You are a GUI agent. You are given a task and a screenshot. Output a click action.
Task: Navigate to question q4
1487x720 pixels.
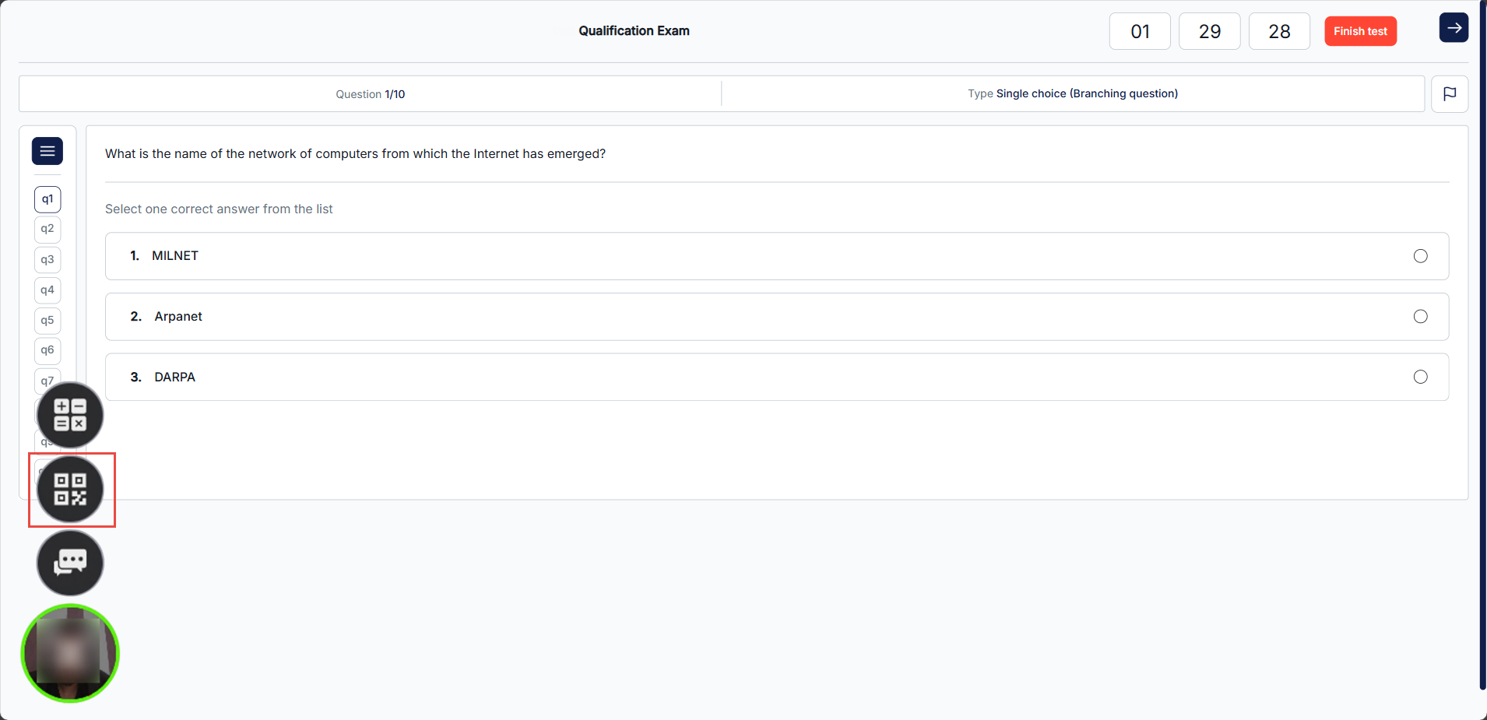click(x=47, y=290)
